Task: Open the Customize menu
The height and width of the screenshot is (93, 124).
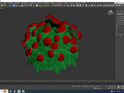Action: pyautogui.click(x=46, y=3)
